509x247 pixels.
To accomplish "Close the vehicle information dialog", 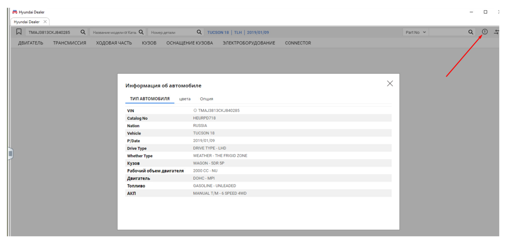I will (x=390, y=84).
